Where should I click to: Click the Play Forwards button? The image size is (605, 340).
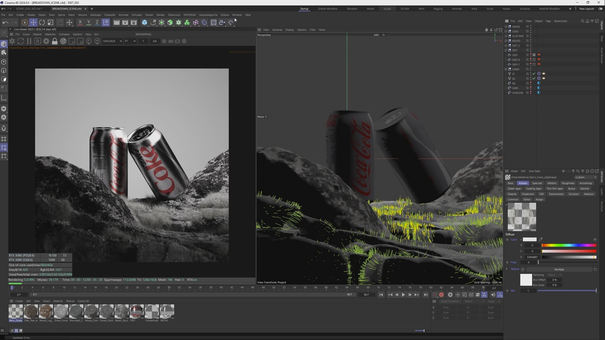403,295
